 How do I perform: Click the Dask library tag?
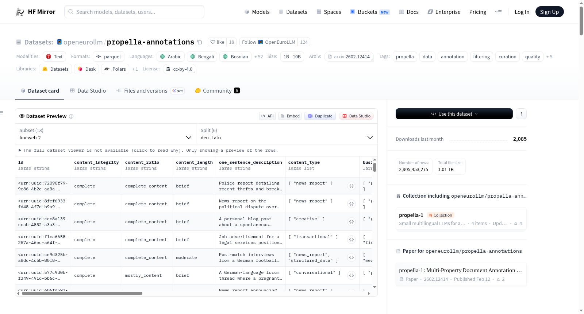coord(87,69)
